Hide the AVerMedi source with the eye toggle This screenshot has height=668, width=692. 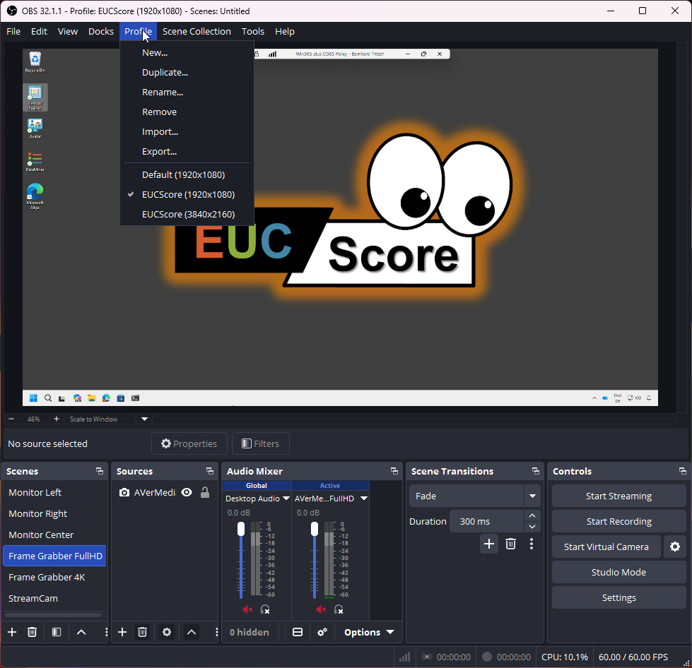point(186,492)
